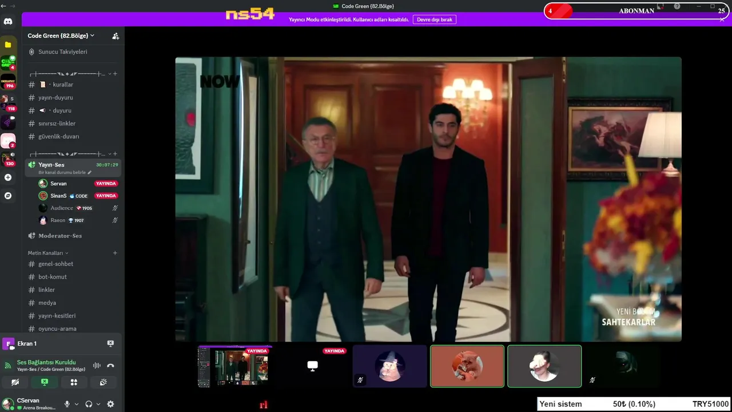Mute microphone in user panel

pyautogui.click(x=67, y=404)
